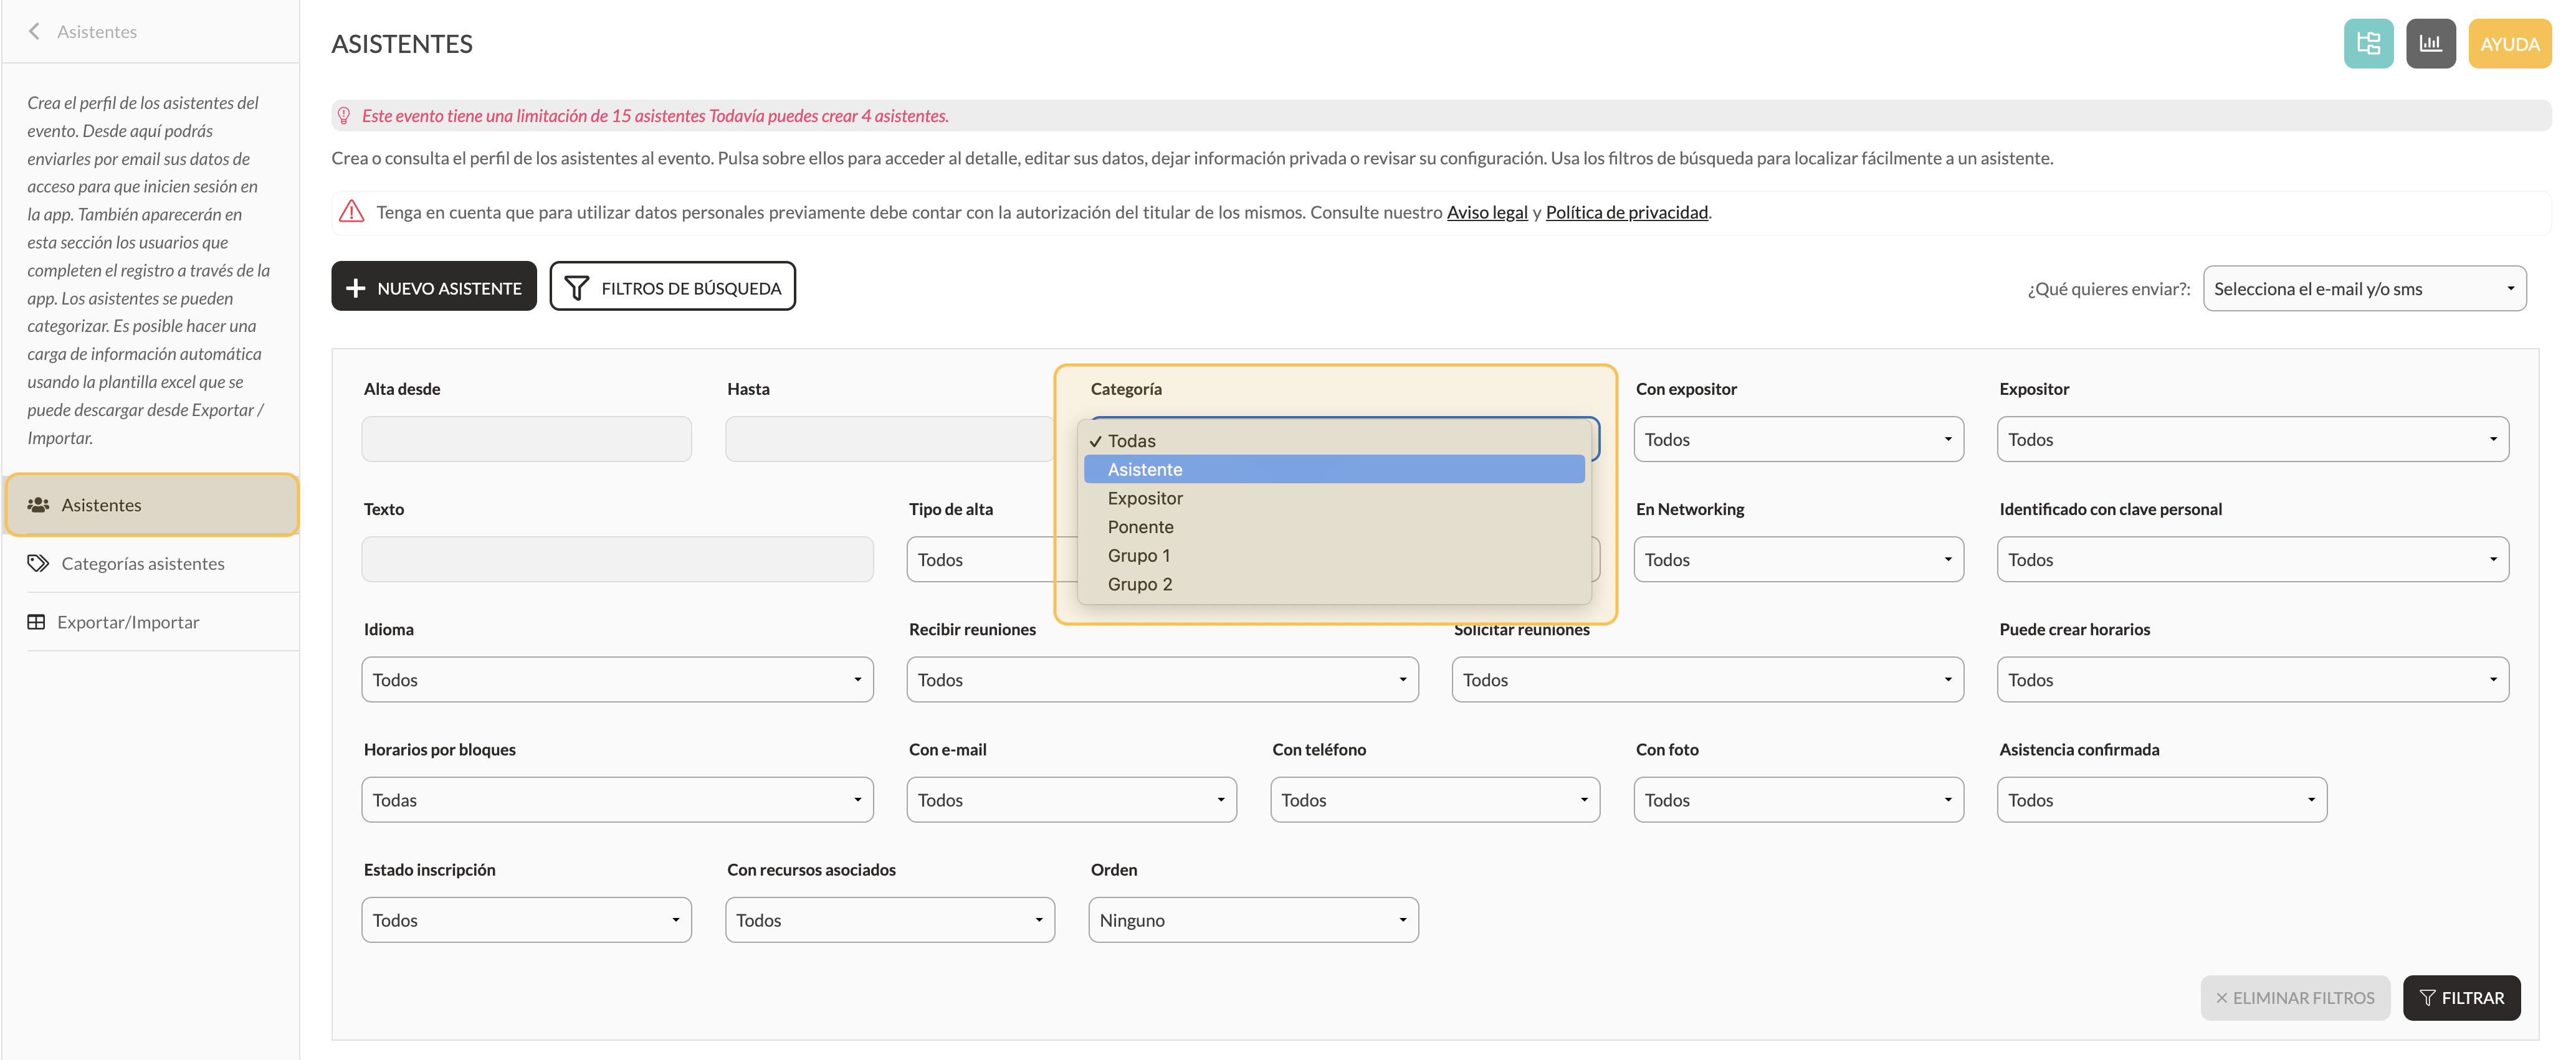Click the FILTRAR button

tap(2461, 998)
